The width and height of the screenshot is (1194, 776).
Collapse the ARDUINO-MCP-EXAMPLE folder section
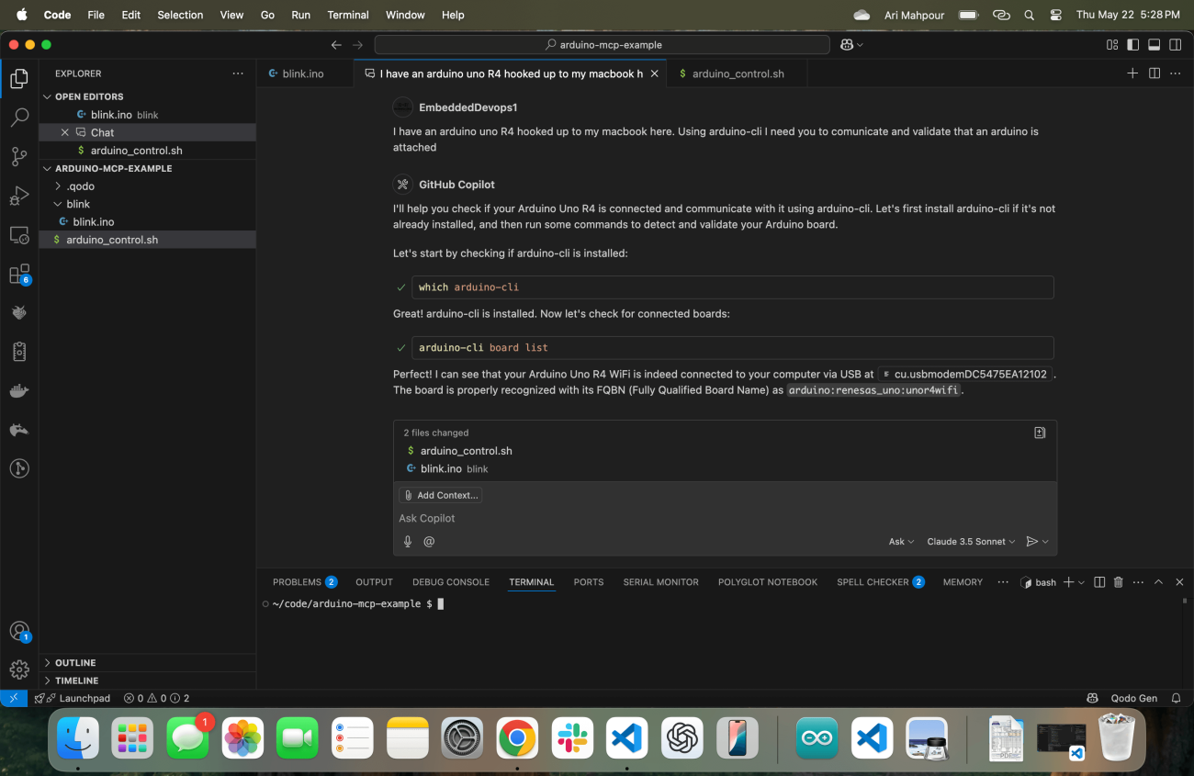pyautogui.click(x=113, y=169)
